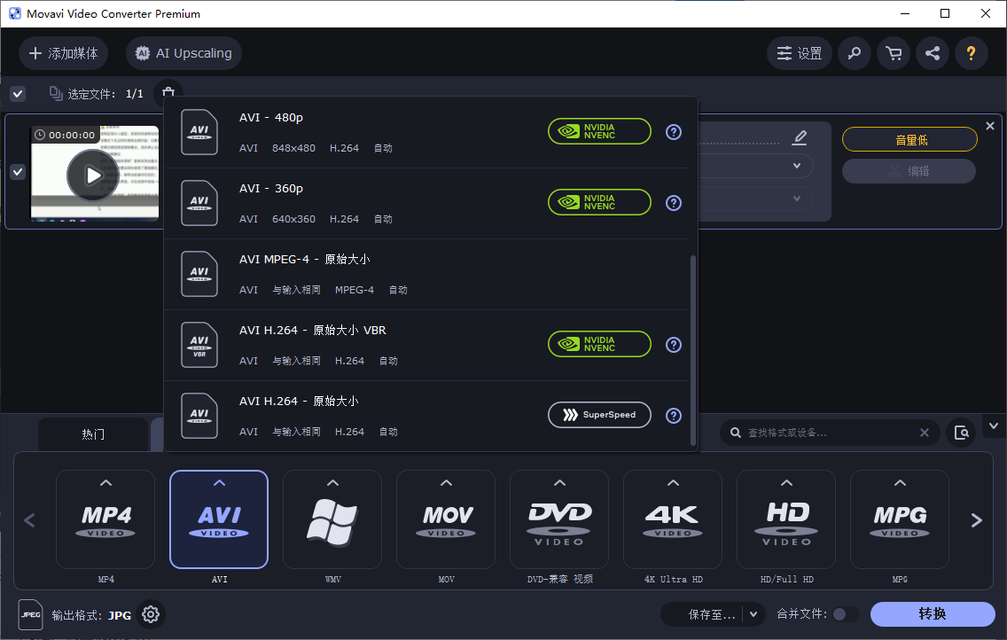This screenshot has height=640, width=1007.
Task: Remove selected file with the trash icon
Action: coord(168,92)
